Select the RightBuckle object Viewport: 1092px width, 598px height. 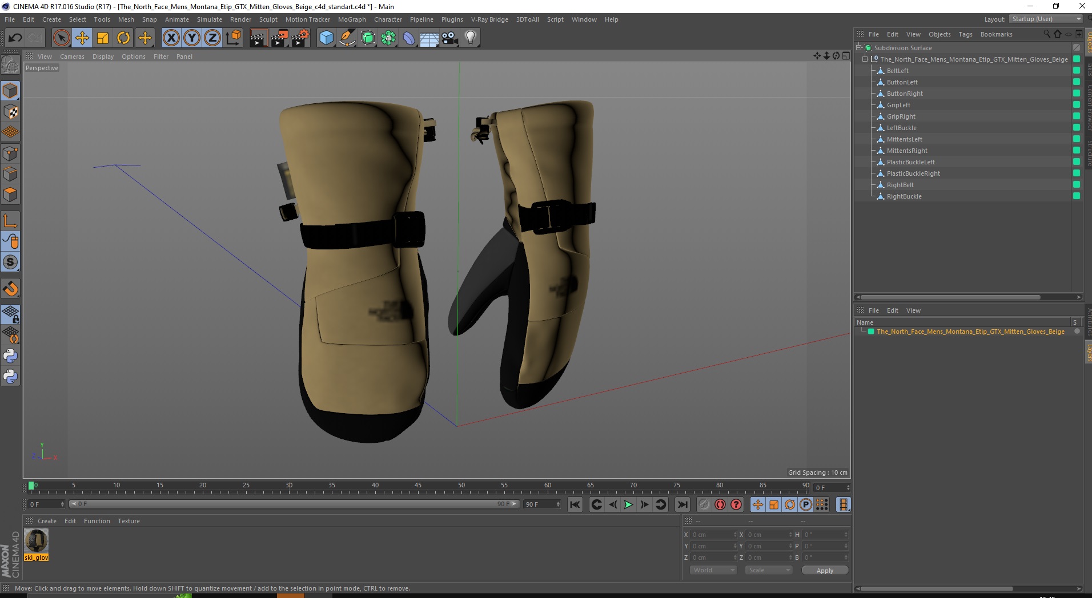(x=904, y=196)
